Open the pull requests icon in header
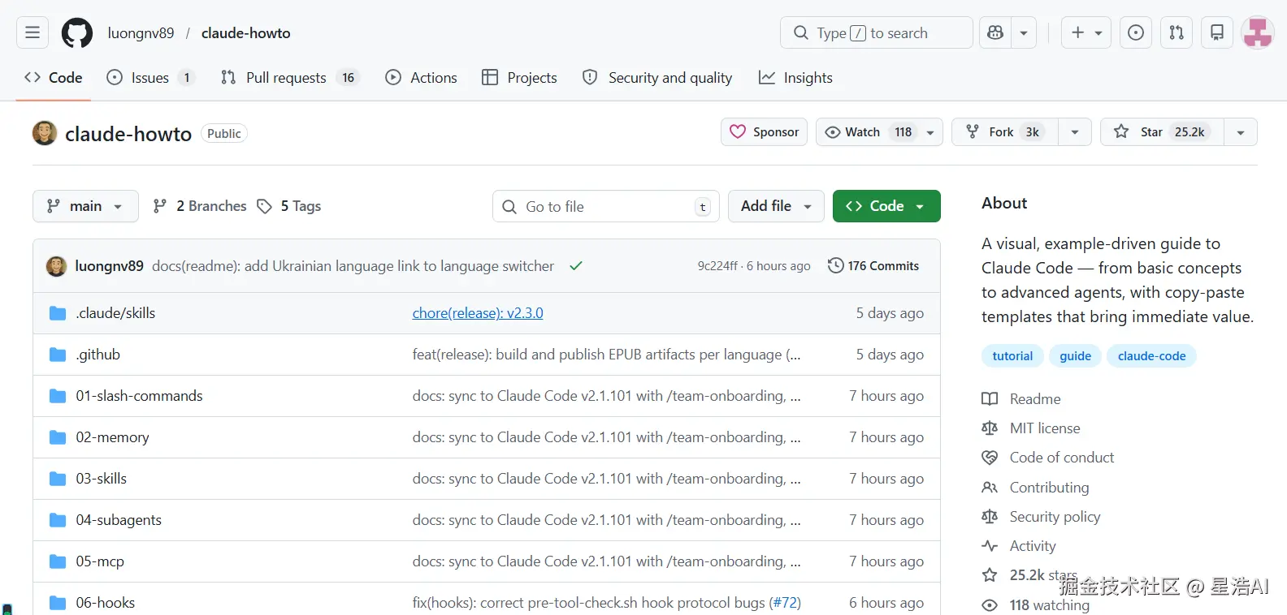 click(x=1176, y=32)
